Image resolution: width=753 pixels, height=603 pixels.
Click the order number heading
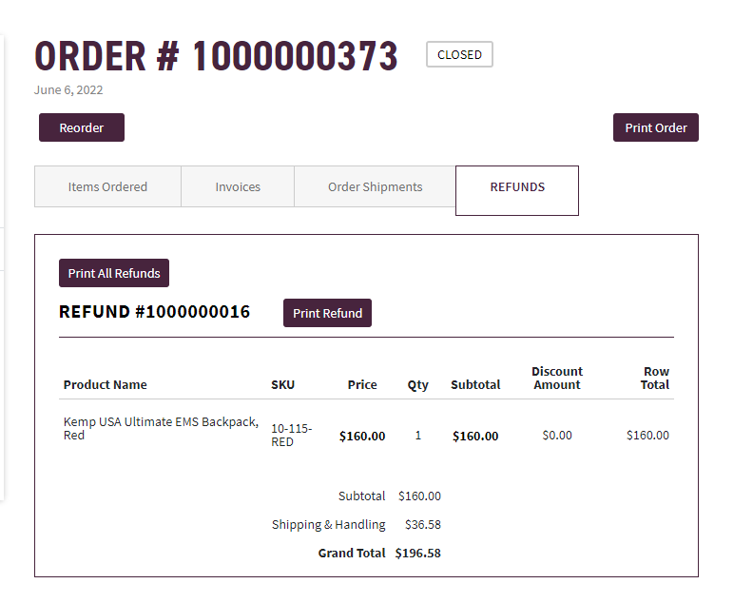(216, 56)
